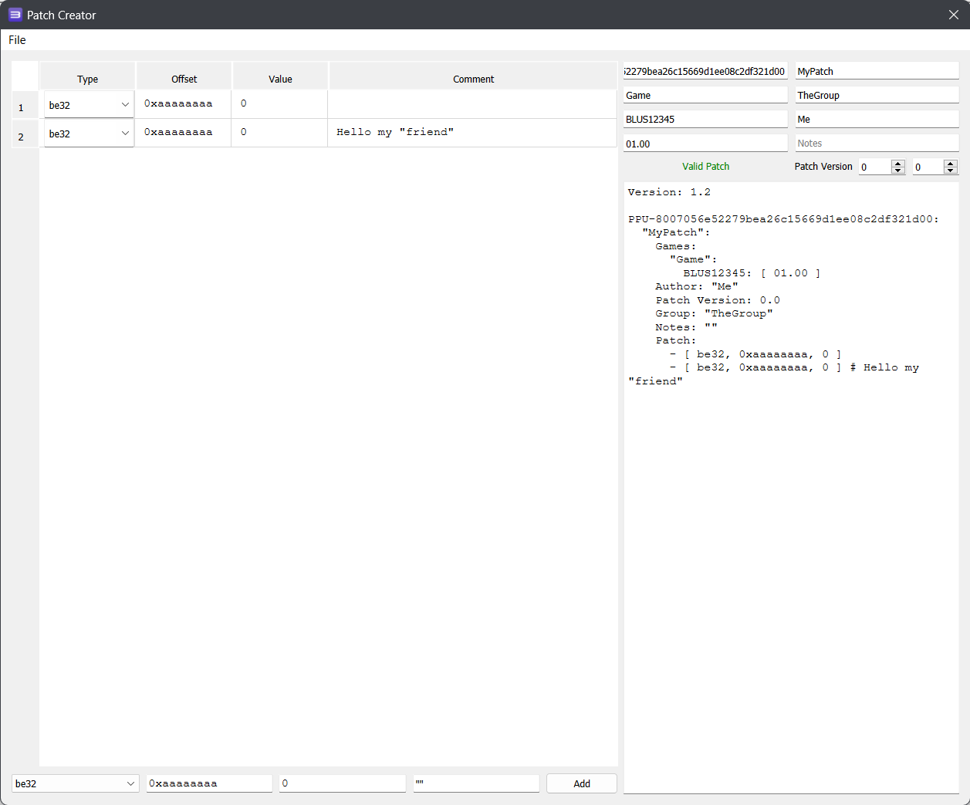This screenshot has height=805, width=970.
Task: Decrement the second Patch Version spinner
Action: pos(950,171)
